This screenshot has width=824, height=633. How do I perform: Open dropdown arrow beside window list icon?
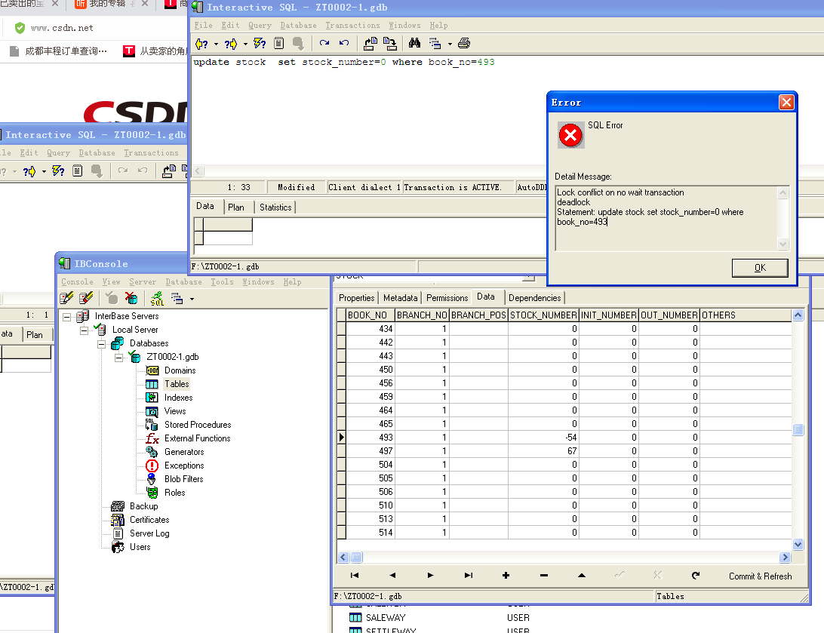point(450,44)
